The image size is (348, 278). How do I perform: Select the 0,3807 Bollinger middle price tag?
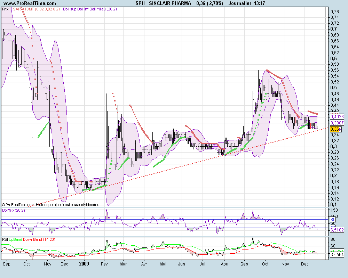tap(337, 123)
